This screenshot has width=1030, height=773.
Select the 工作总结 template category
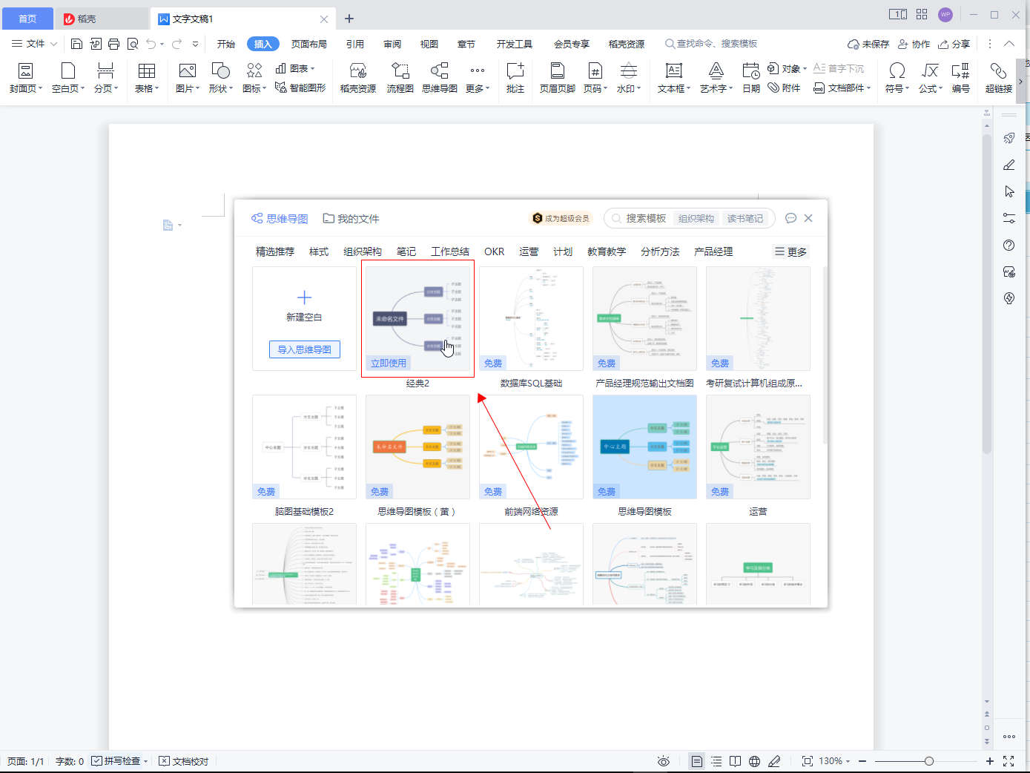(x=450, y=251)
